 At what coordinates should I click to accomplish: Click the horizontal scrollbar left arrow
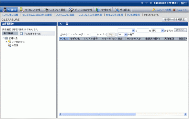60,114
